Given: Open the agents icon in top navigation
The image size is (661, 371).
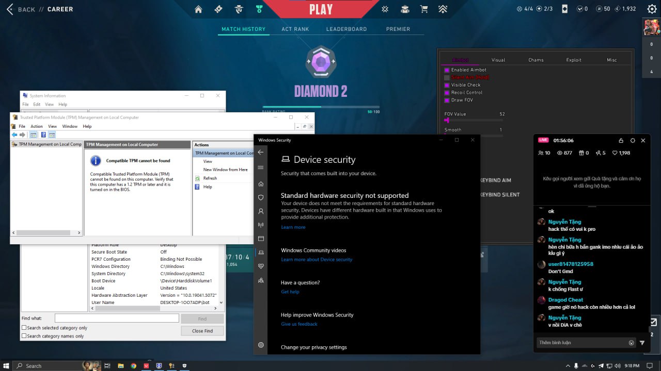Looking at the screenshot, I should 238,9.
